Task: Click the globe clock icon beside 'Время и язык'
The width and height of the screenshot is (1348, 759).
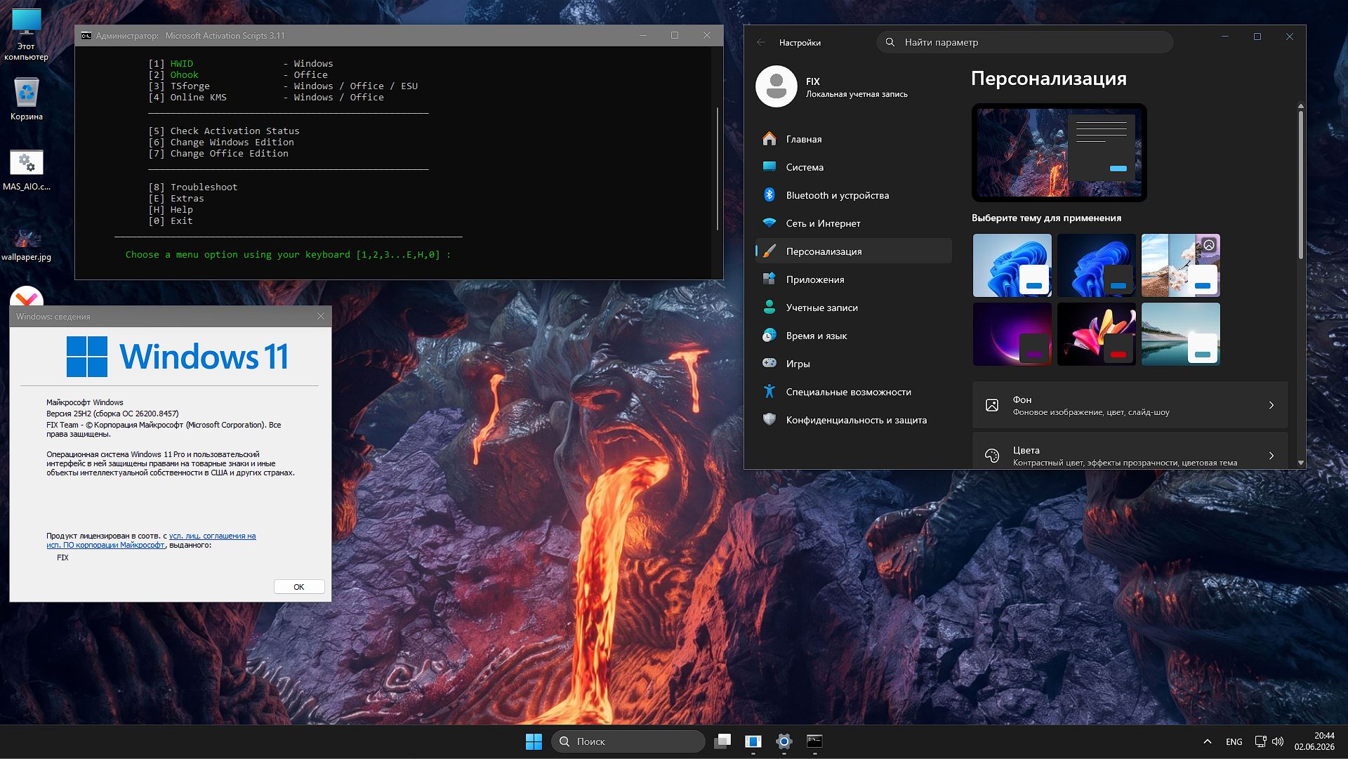Action: click(x=769, y=336)
